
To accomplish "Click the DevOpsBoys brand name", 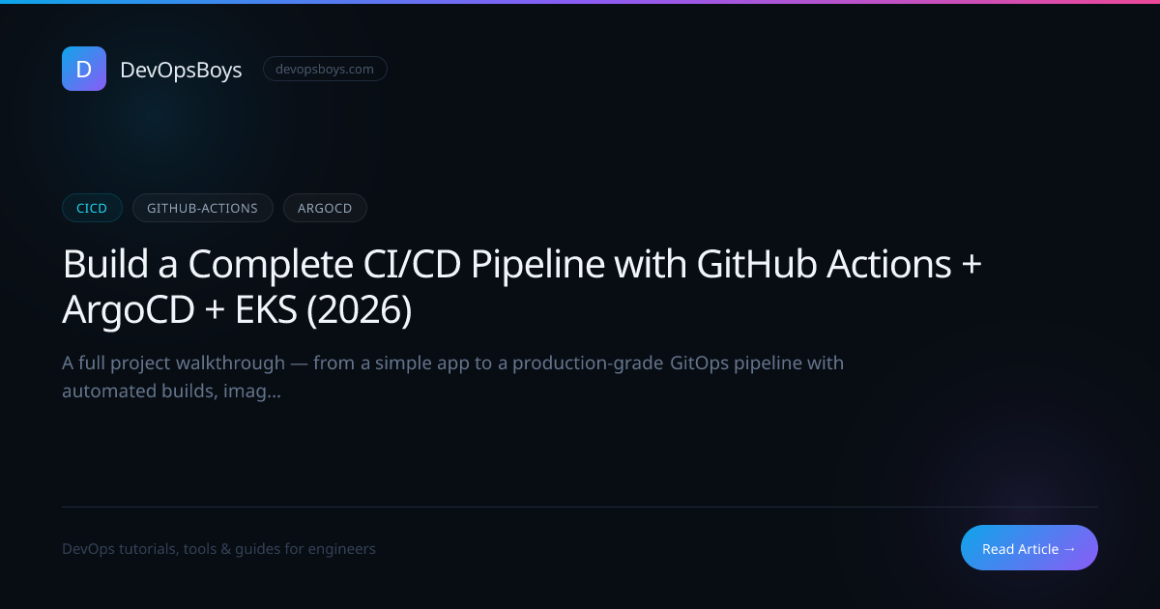I will coord(181,70).
